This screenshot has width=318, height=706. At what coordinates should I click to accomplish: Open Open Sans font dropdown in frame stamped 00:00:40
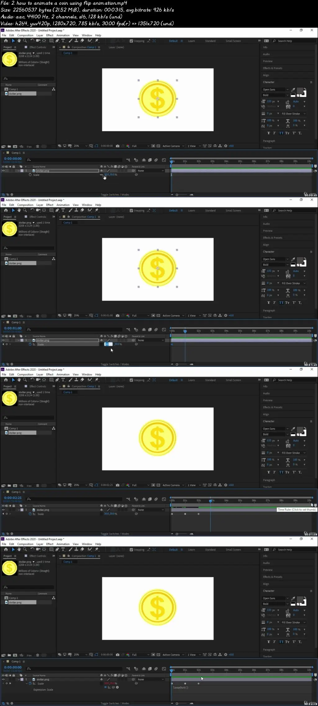[275, 90]
